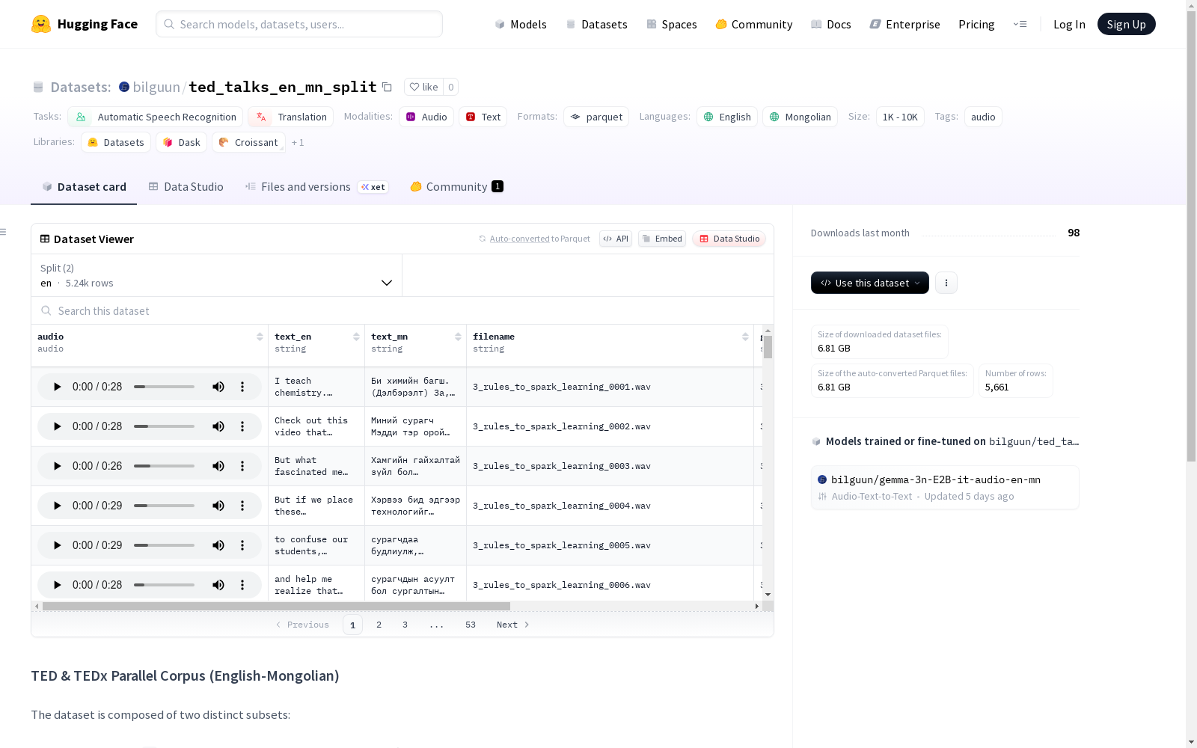Image resolution: width=1197 pixels, height=748 pixels.
Task: Play audio for 3_rules_to_spark_learning_0004.wav
Action: click(x=57, y=506)
